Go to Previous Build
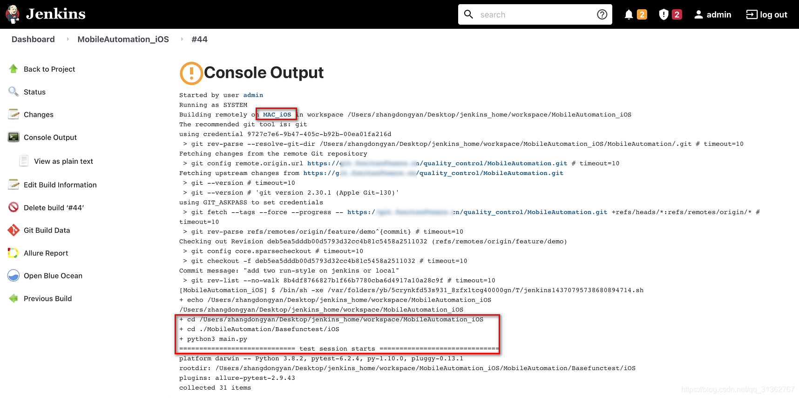Screen dimensions: 799x398 (x=47, y=298)
